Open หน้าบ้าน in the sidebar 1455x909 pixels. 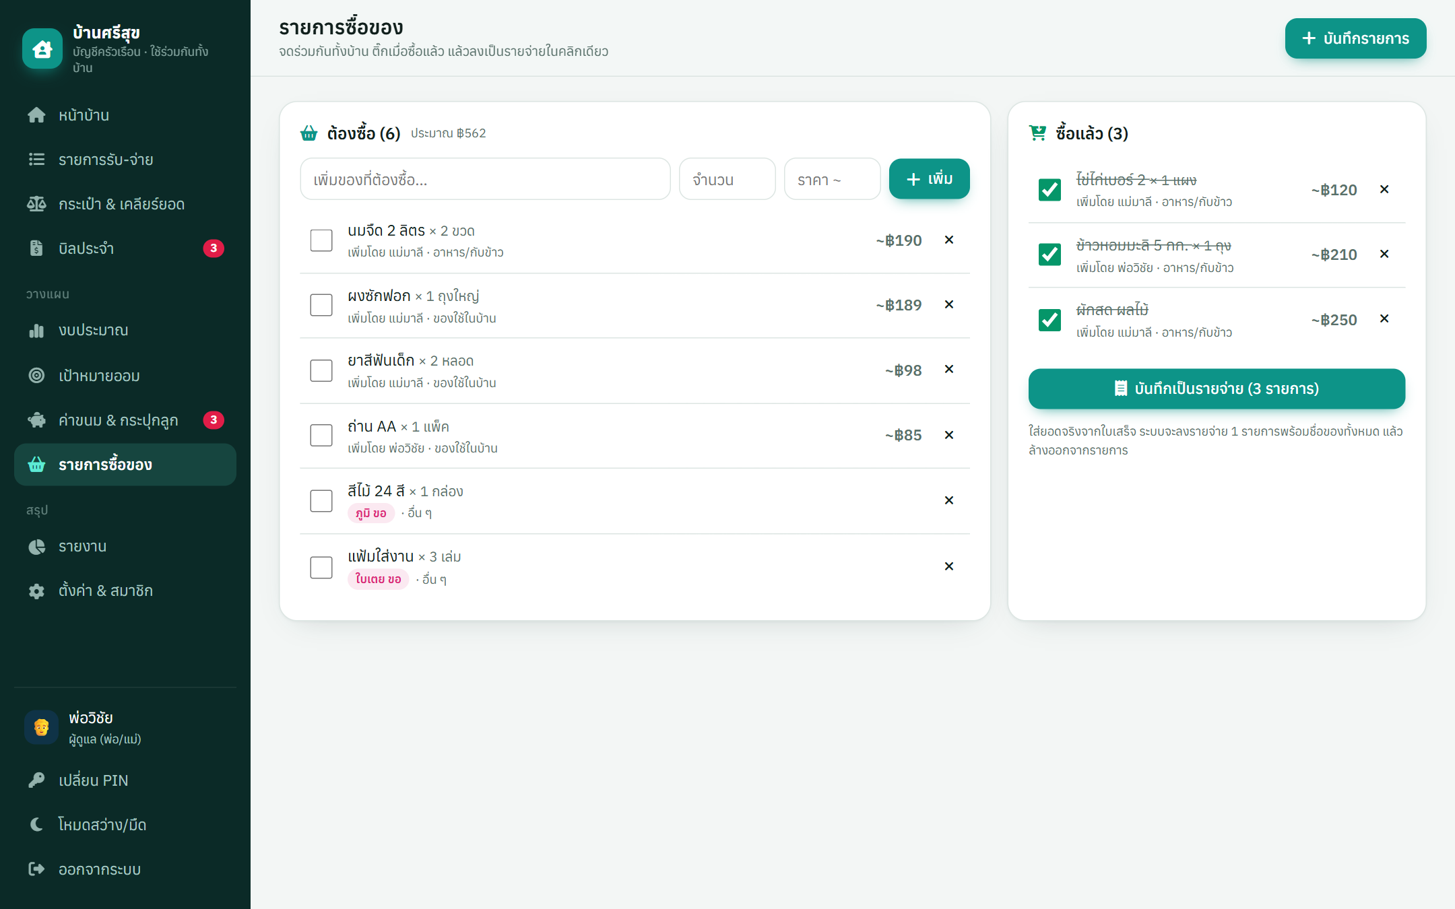tap(125, 115)
